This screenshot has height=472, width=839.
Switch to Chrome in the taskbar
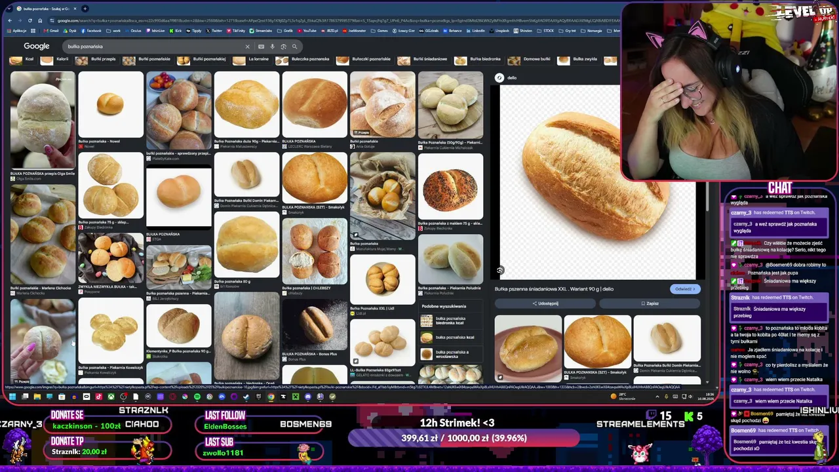tap(271, 397)
